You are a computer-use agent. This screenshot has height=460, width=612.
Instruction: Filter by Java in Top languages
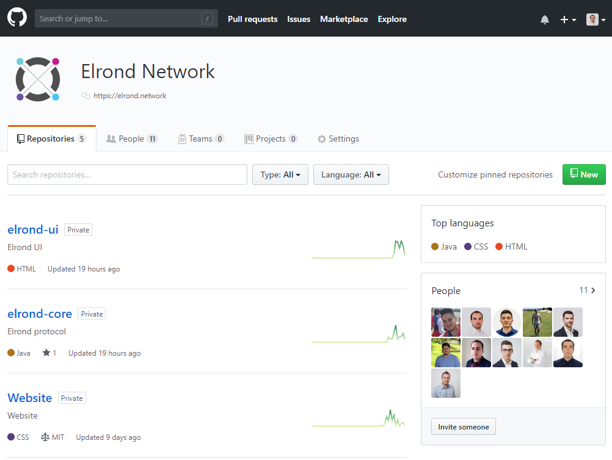pyautogui.click(x=444, y=246)
